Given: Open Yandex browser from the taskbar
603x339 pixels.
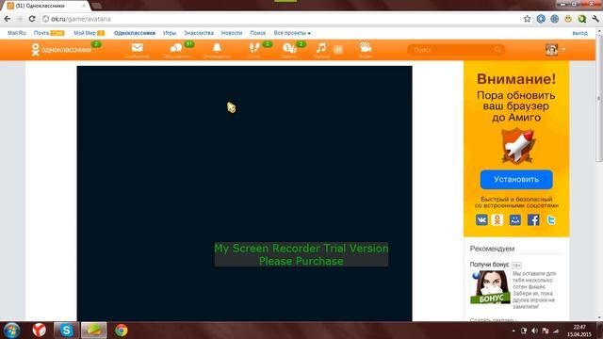Looking at the screenshot, I should 40,331.
